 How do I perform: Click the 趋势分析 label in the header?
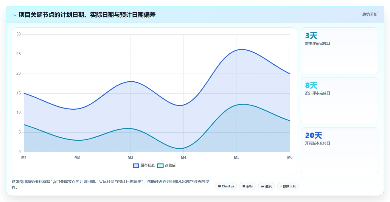370,14
